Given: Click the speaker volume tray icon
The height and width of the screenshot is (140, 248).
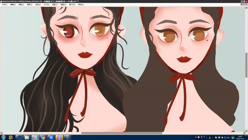Looking at the screenshot, I should point(229,138).
